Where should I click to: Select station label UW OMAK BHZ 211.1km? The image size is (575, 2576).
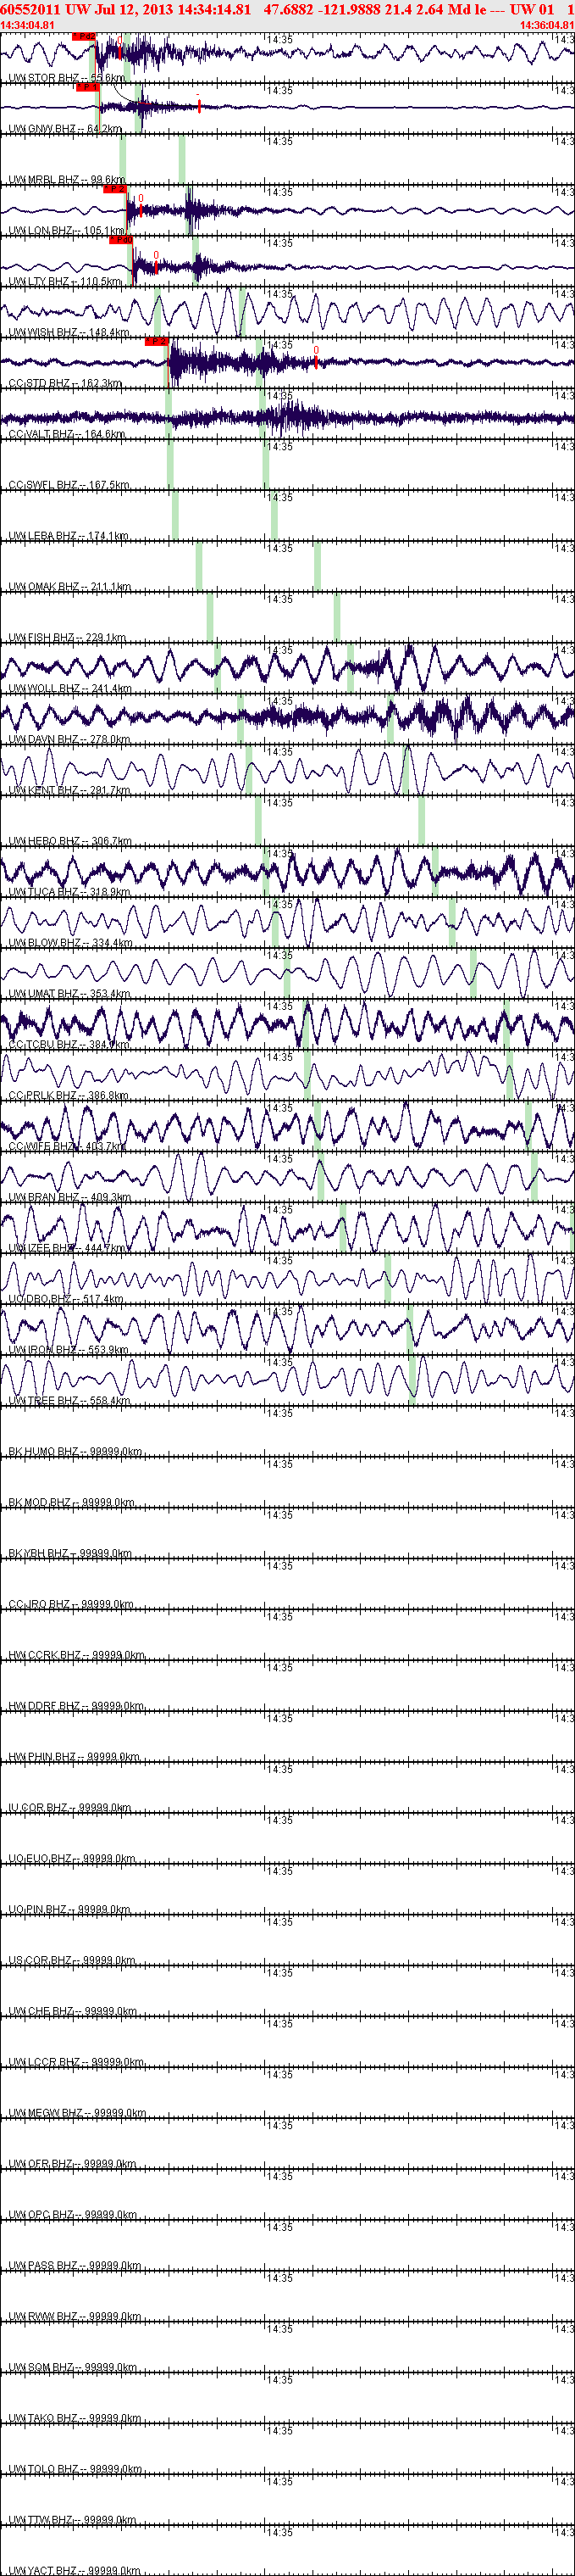click(70, 587)
